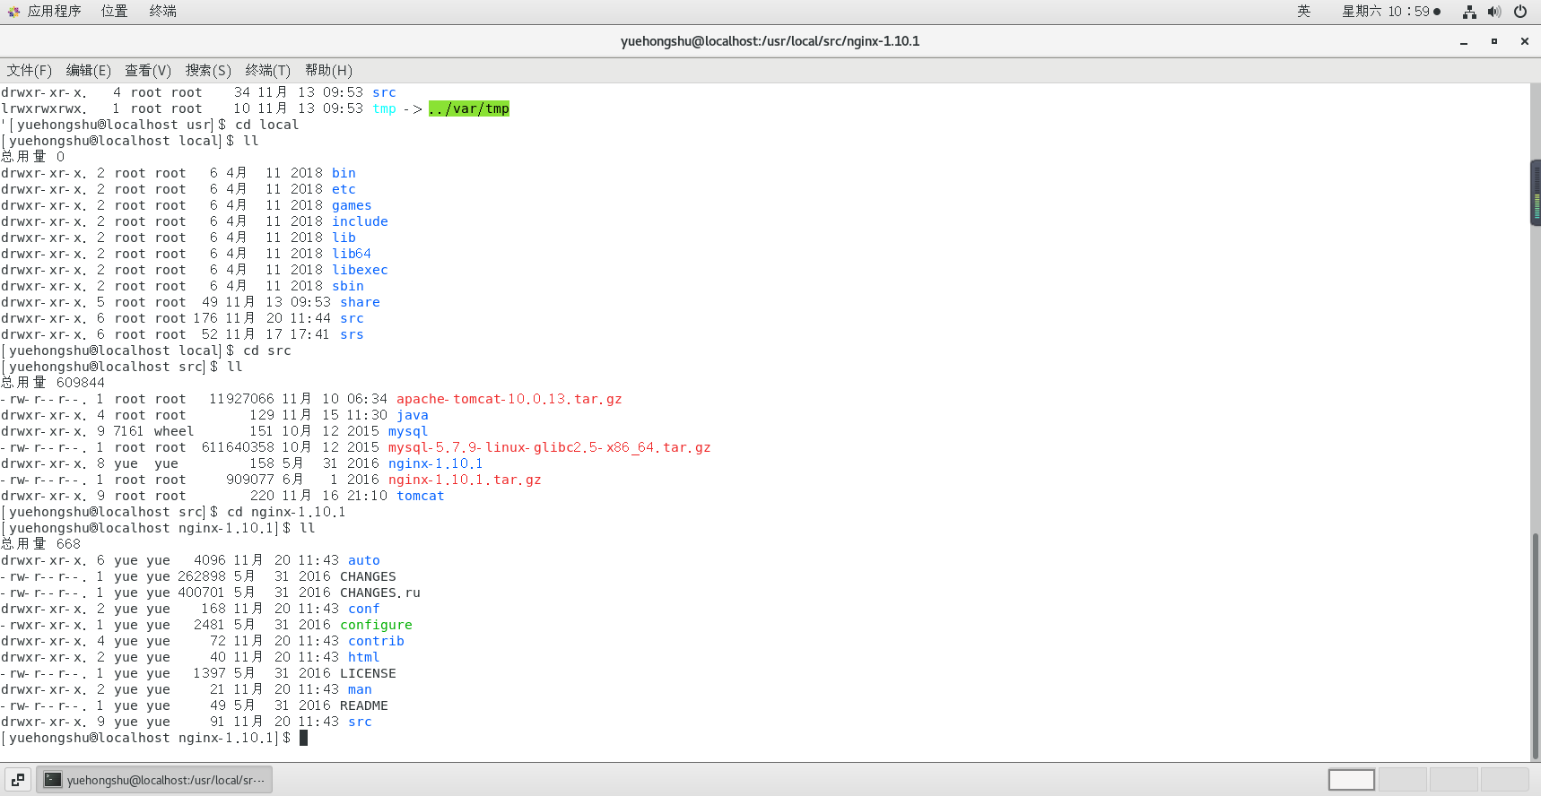Click the 'cd nginx-1.10.1' command line
The height and width of the screenshot is (796, 1541).
tap(286, 512)
